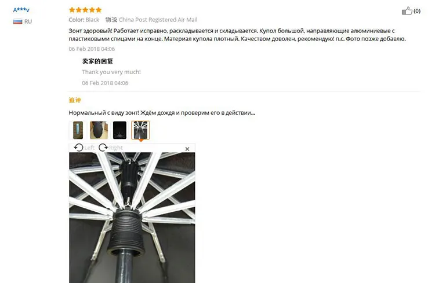Open the third dark thumbnail photo
The image size is (435, 283).
(119, 130)
